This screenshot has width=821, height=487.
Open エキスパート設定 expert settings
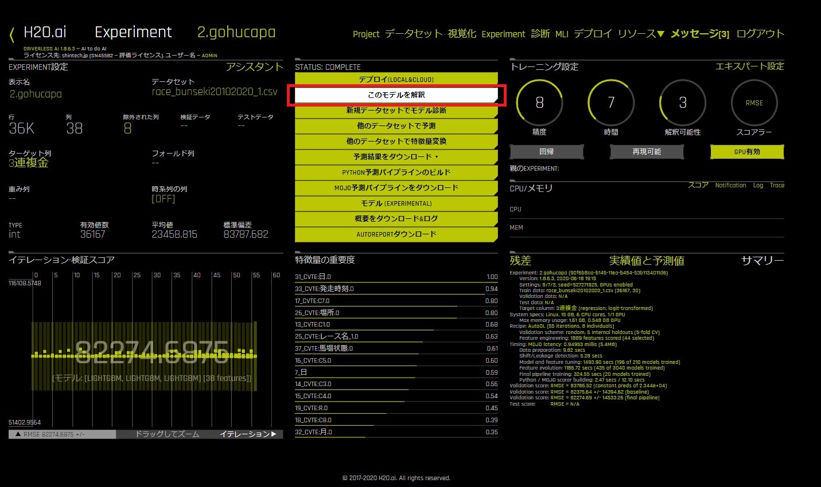(x=749, y=66)
